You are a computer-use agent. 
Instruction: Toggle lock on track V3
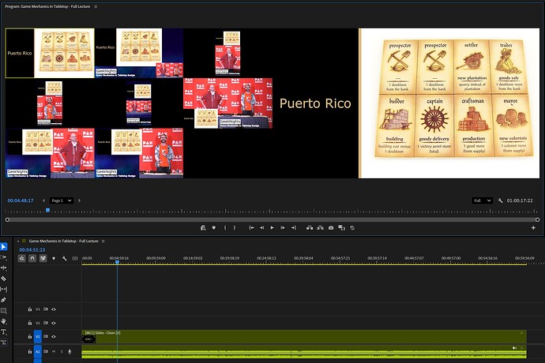pyautogui.click(x=30, y=309)
